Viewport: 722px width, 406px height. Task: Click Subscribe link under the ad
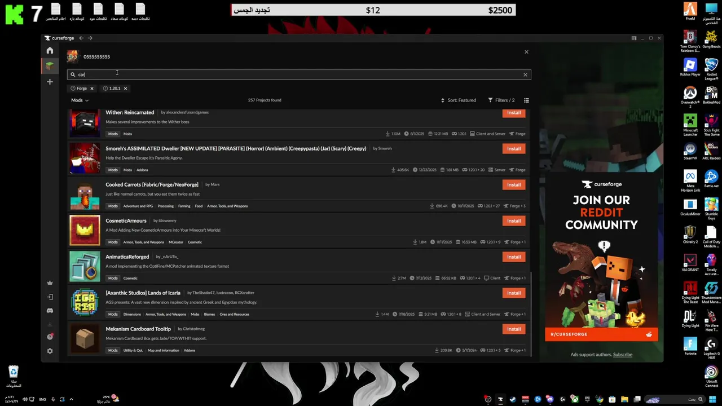(x=623, y=355)
